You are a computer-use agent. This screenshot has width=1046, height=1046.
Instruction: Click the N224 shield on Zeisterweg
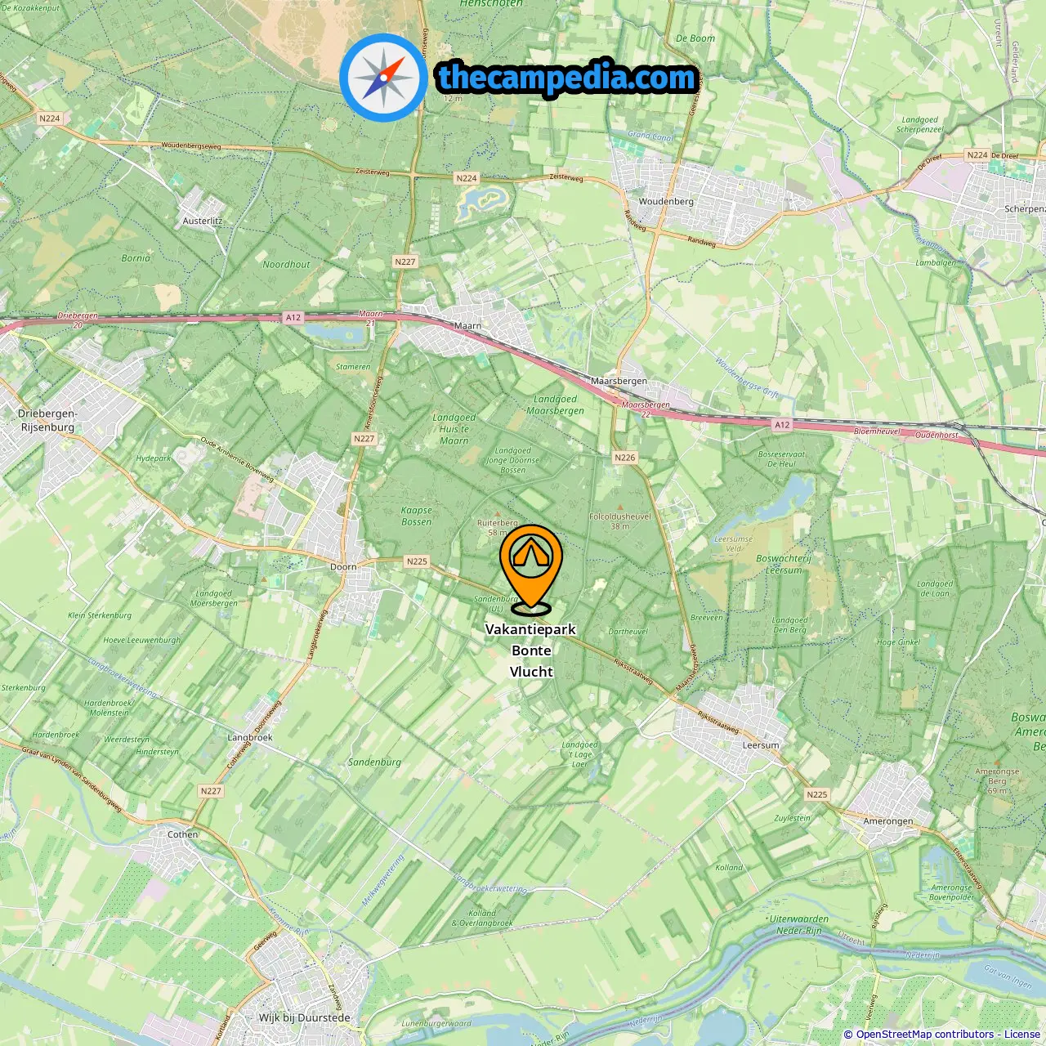pos(467,178)
